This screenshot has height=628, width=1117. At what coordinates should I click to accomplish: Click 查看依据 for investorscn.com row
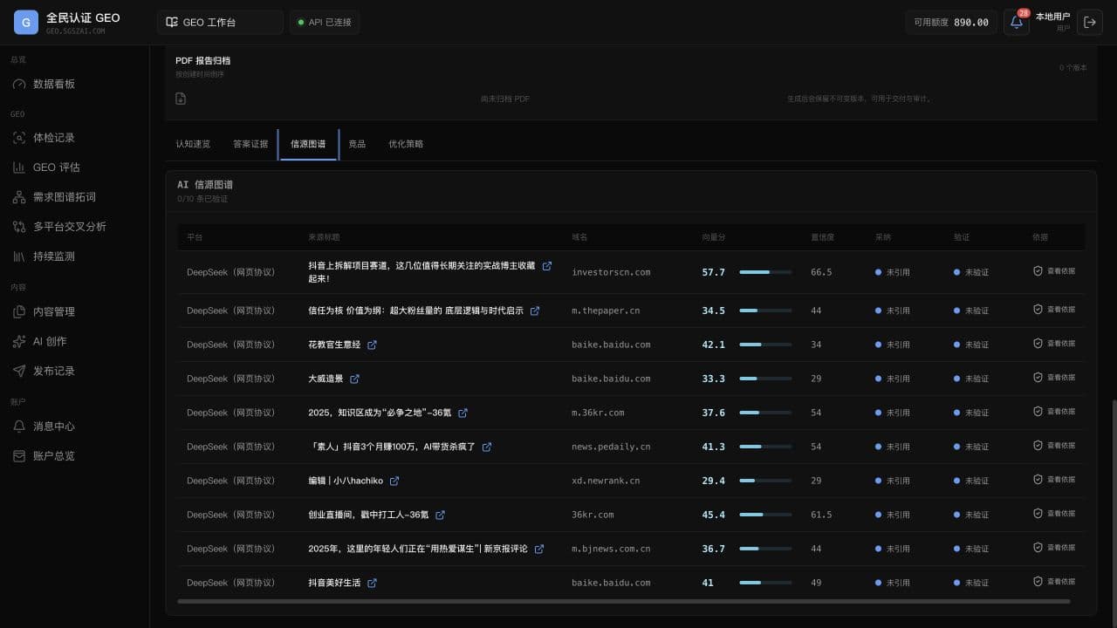(1054, 271)
